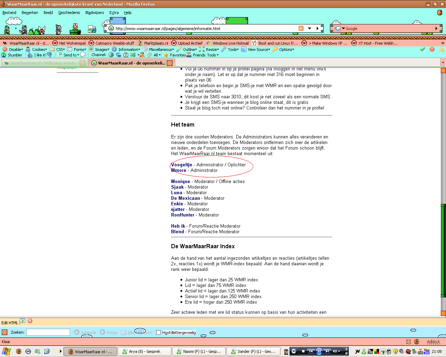
Task: Click the red error circle icon
Action: point(432,50)
